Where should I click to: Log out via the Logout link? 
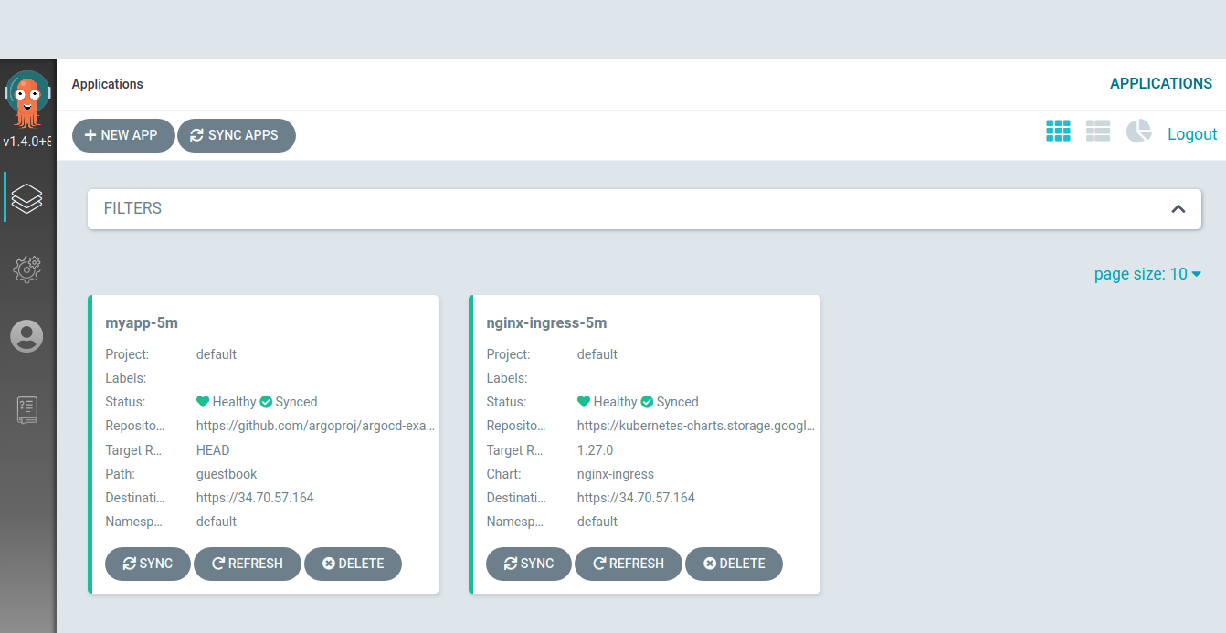coord(1192,134)
